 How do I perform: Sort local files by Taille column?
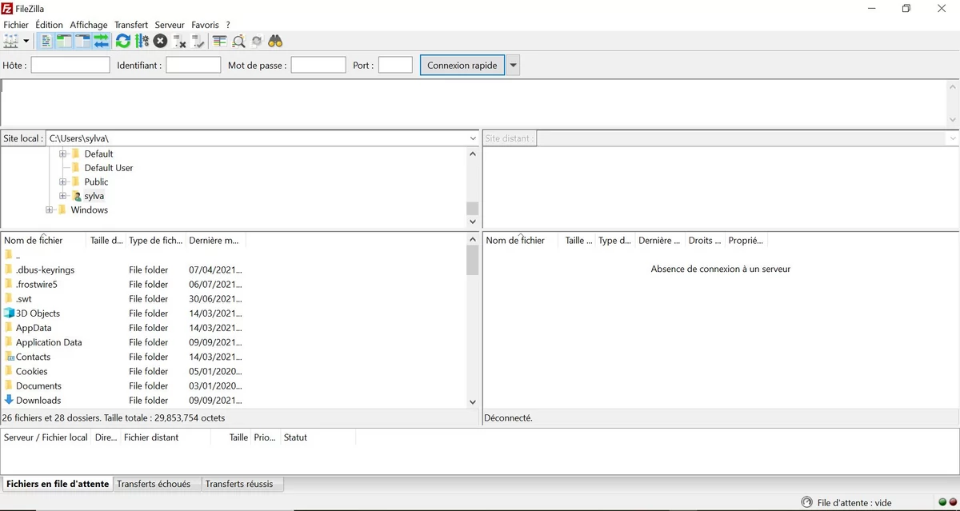(106, 240)
